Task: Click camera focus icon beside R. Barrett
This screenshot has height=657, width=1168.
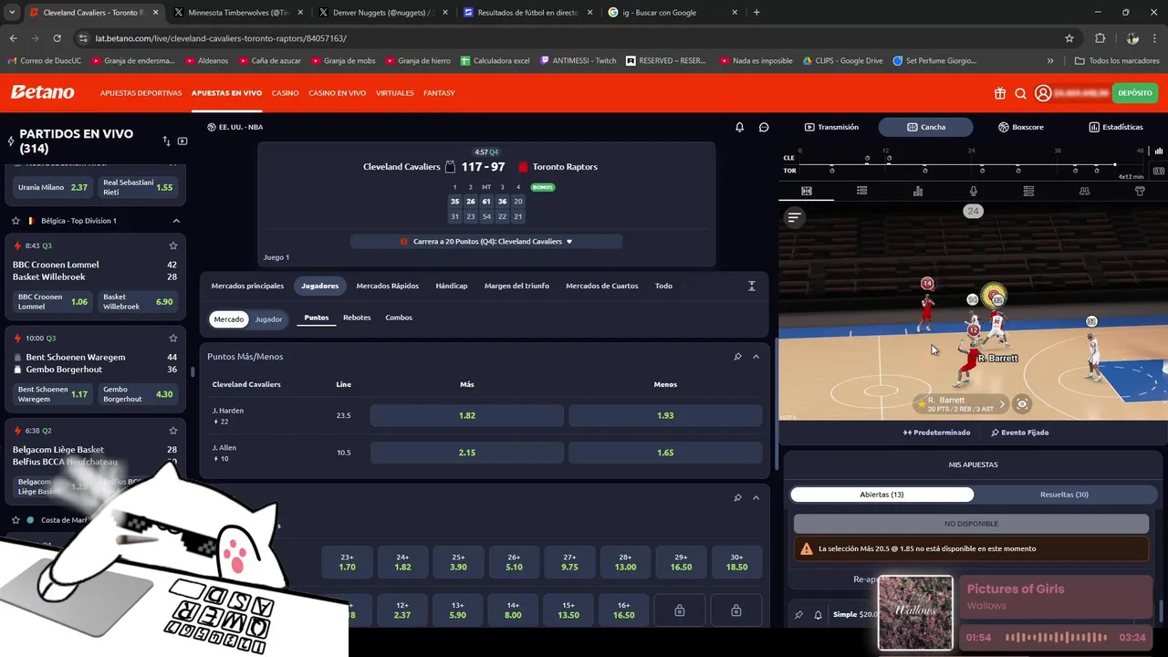Action: (1022, 403)
